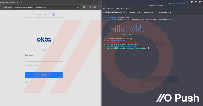Open the purple profile avatar

(x=95, y=7)
